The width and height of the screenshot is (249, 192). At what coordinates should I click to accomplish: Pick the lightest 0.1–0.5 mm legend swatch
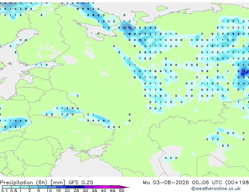tap(7, 187)
